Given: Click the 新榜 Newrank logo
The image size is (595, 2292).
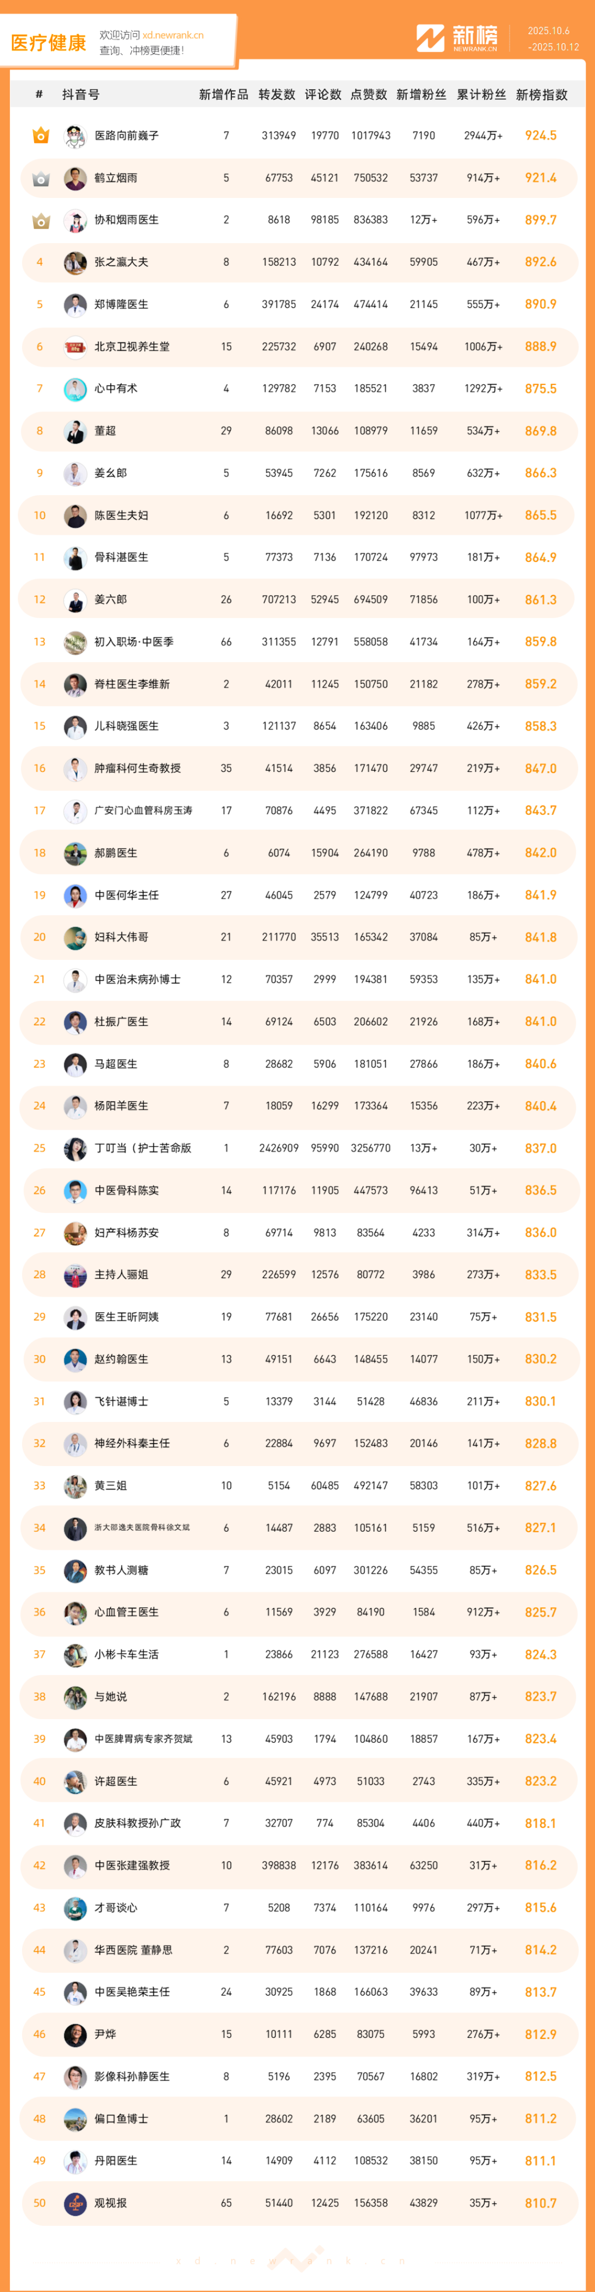Looking at the screenshot, I should click(457, 37).
